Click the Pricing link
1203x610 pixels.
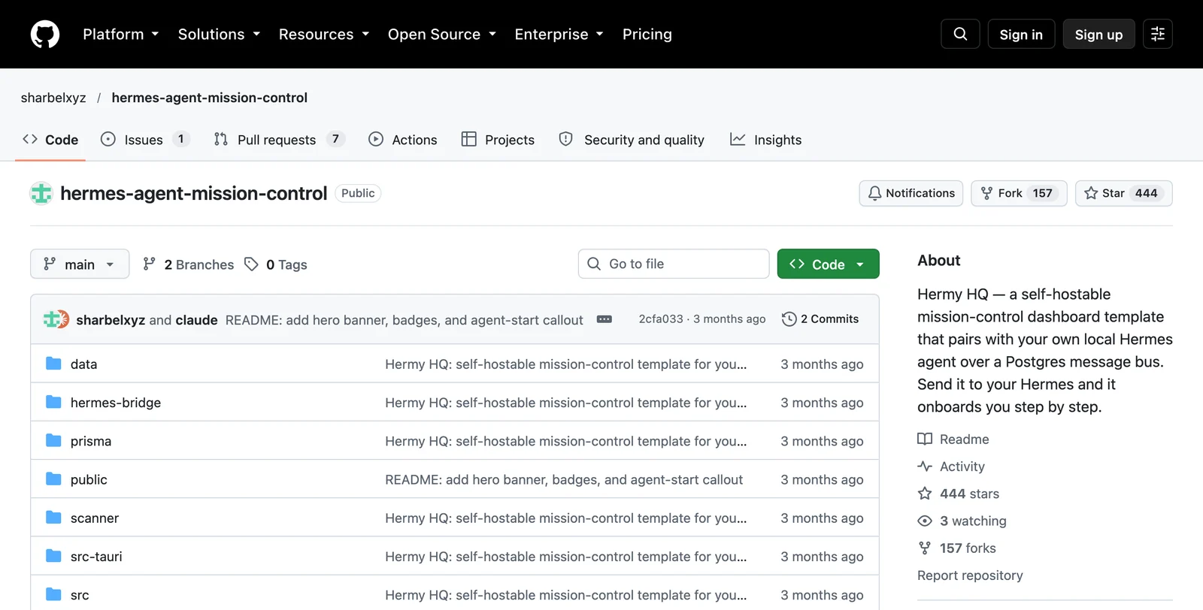[647, 34]
